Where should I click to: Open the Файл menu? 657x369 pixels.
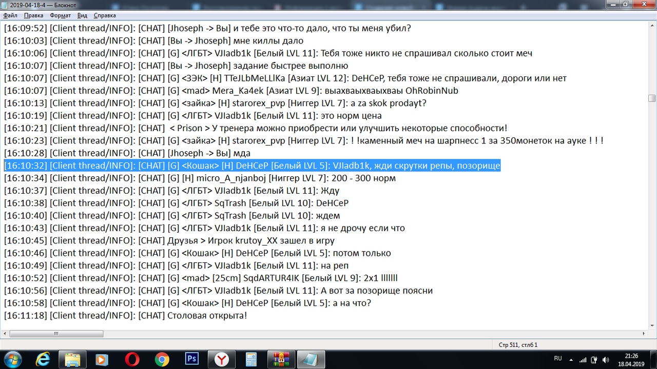coord(10,15)
